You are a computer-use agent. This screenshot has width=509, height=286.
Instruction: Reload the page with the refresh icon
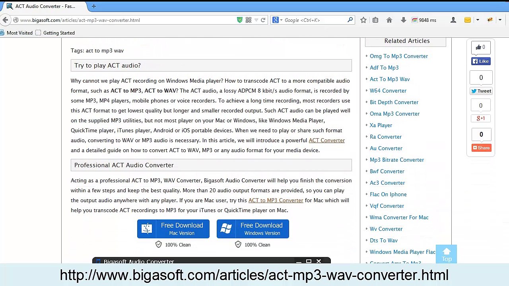(263, 20)
